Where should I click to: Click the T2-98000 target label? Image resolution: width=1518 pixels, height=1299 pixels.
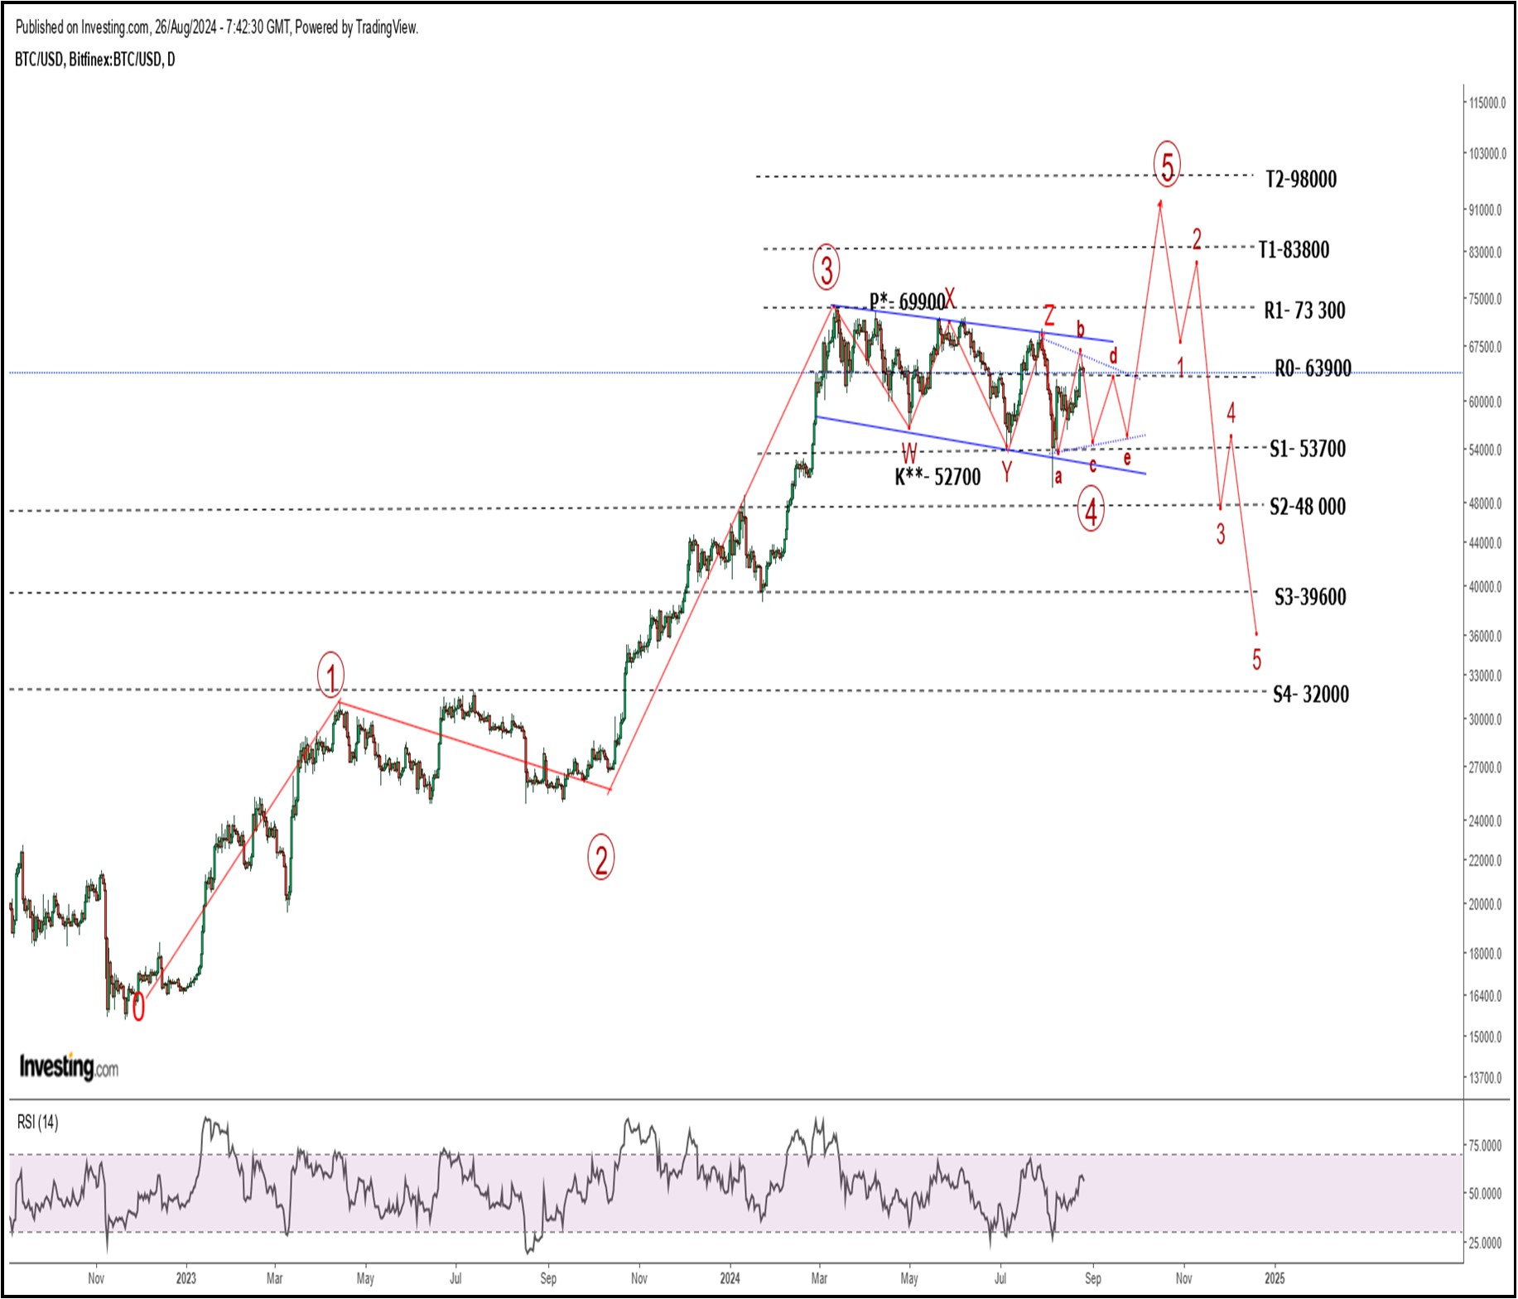tap(1300, 180)
